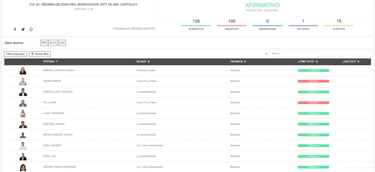Sort by the BLOQUE column arrows
375x172 pixels.
coord(149,62)
